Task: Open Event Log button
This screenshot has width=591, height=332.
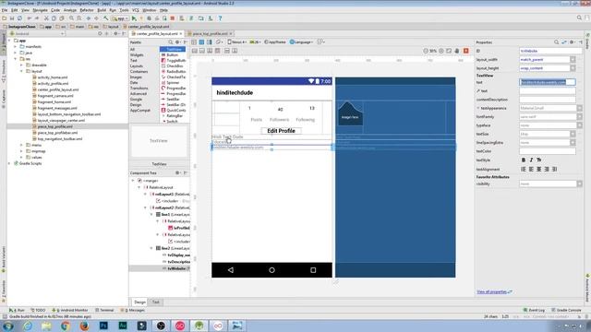Action: click(x=534, y=310)
